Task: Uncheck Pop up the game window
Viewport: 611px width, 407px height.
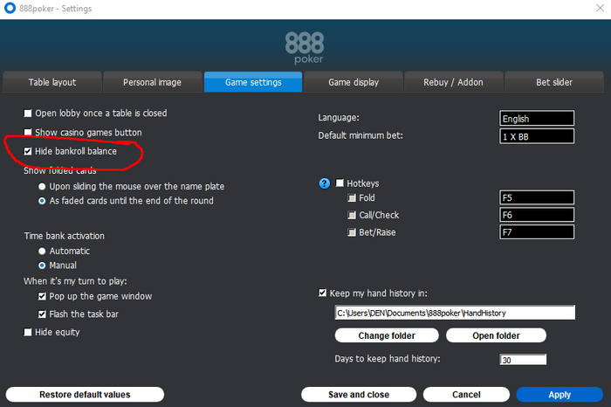Action: coord(42,296)
